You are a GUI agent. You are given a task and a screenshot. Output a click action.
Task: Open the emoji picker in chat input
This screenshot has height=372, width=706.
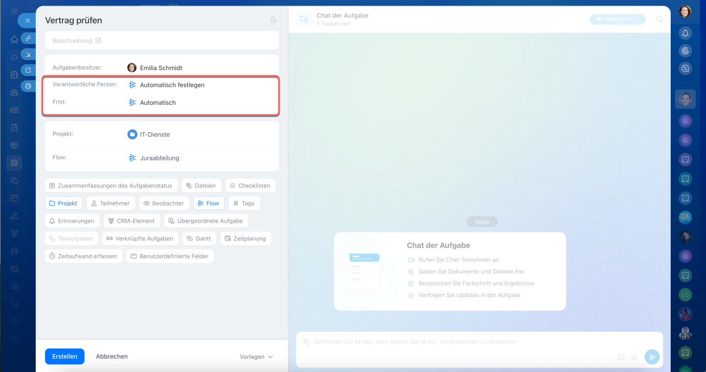click(x=621, y=357)
